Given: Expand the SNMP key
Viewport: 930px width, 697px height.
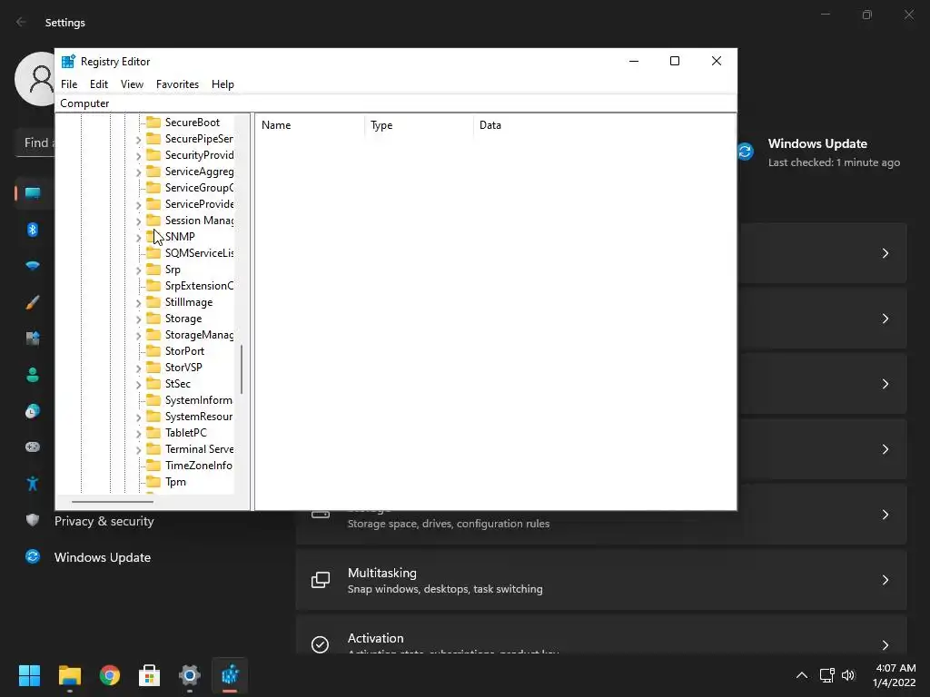Looking at the screenshot, I should [138, 237].
